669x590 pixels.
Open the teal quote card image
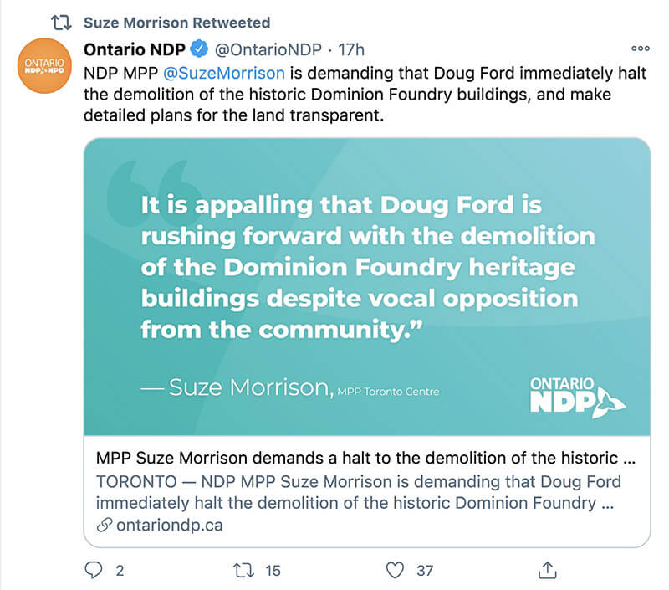[367, 286]
